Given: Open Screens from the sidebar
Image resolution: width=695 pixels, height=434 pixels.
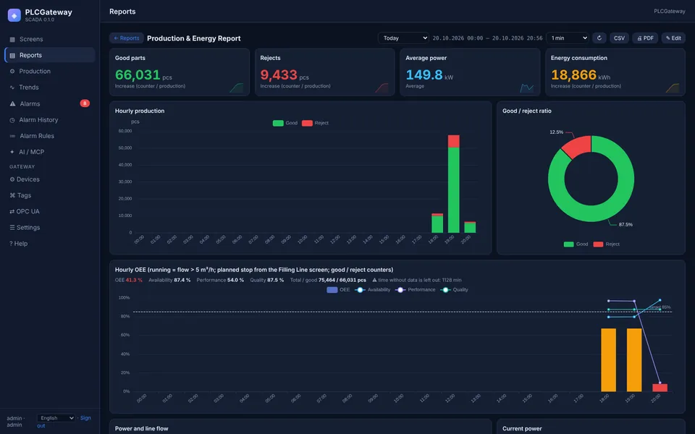Looking at the screenshot, I should [x=50, y=39].
